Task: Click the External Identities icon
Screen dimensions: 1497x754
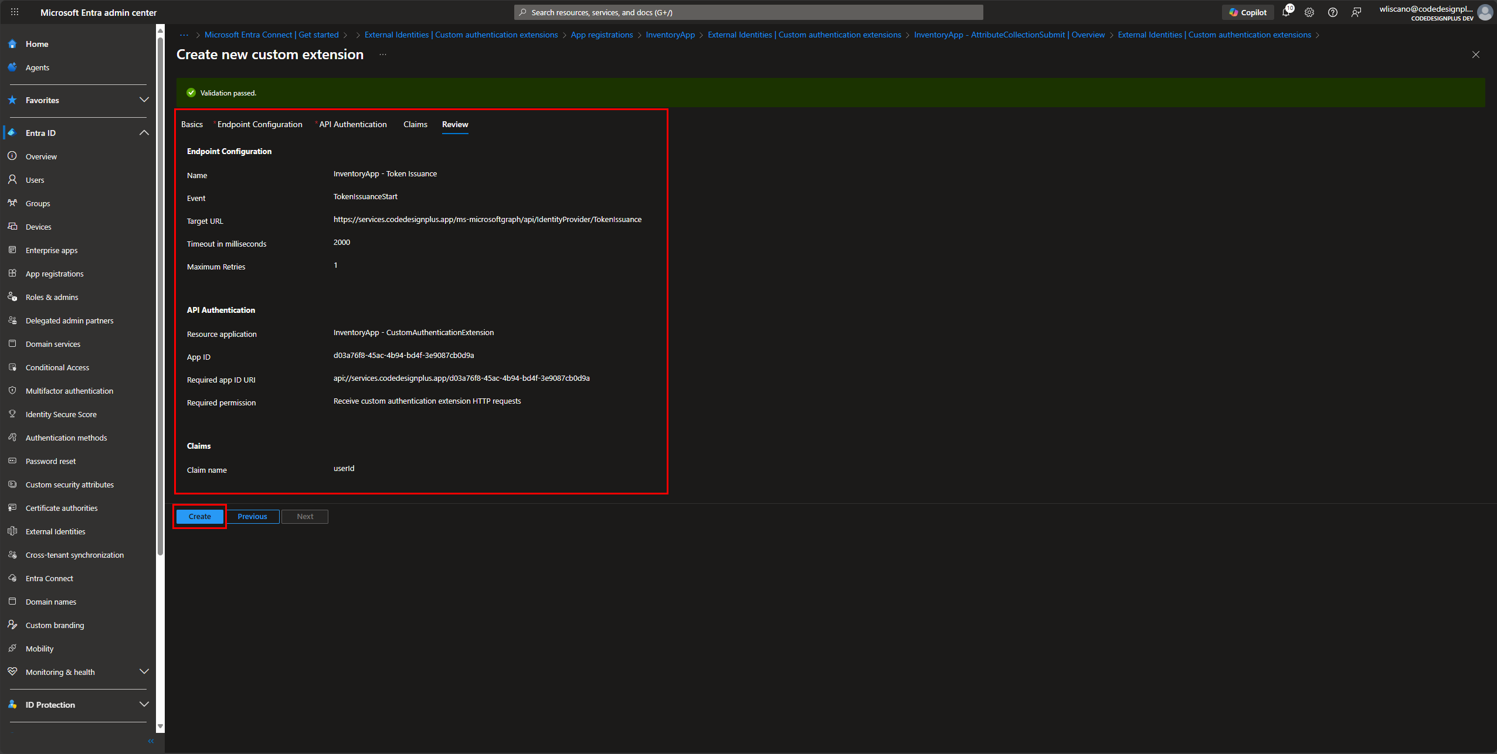Action: [x=12, y=531]
